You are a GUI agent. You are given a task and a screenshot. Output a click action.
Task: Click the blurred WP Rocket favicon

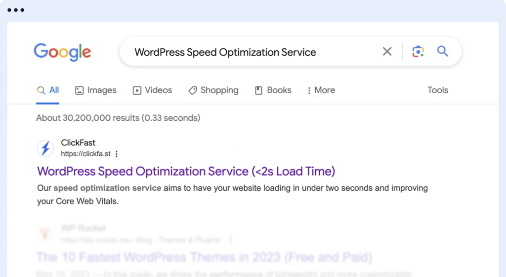[46, 234]
